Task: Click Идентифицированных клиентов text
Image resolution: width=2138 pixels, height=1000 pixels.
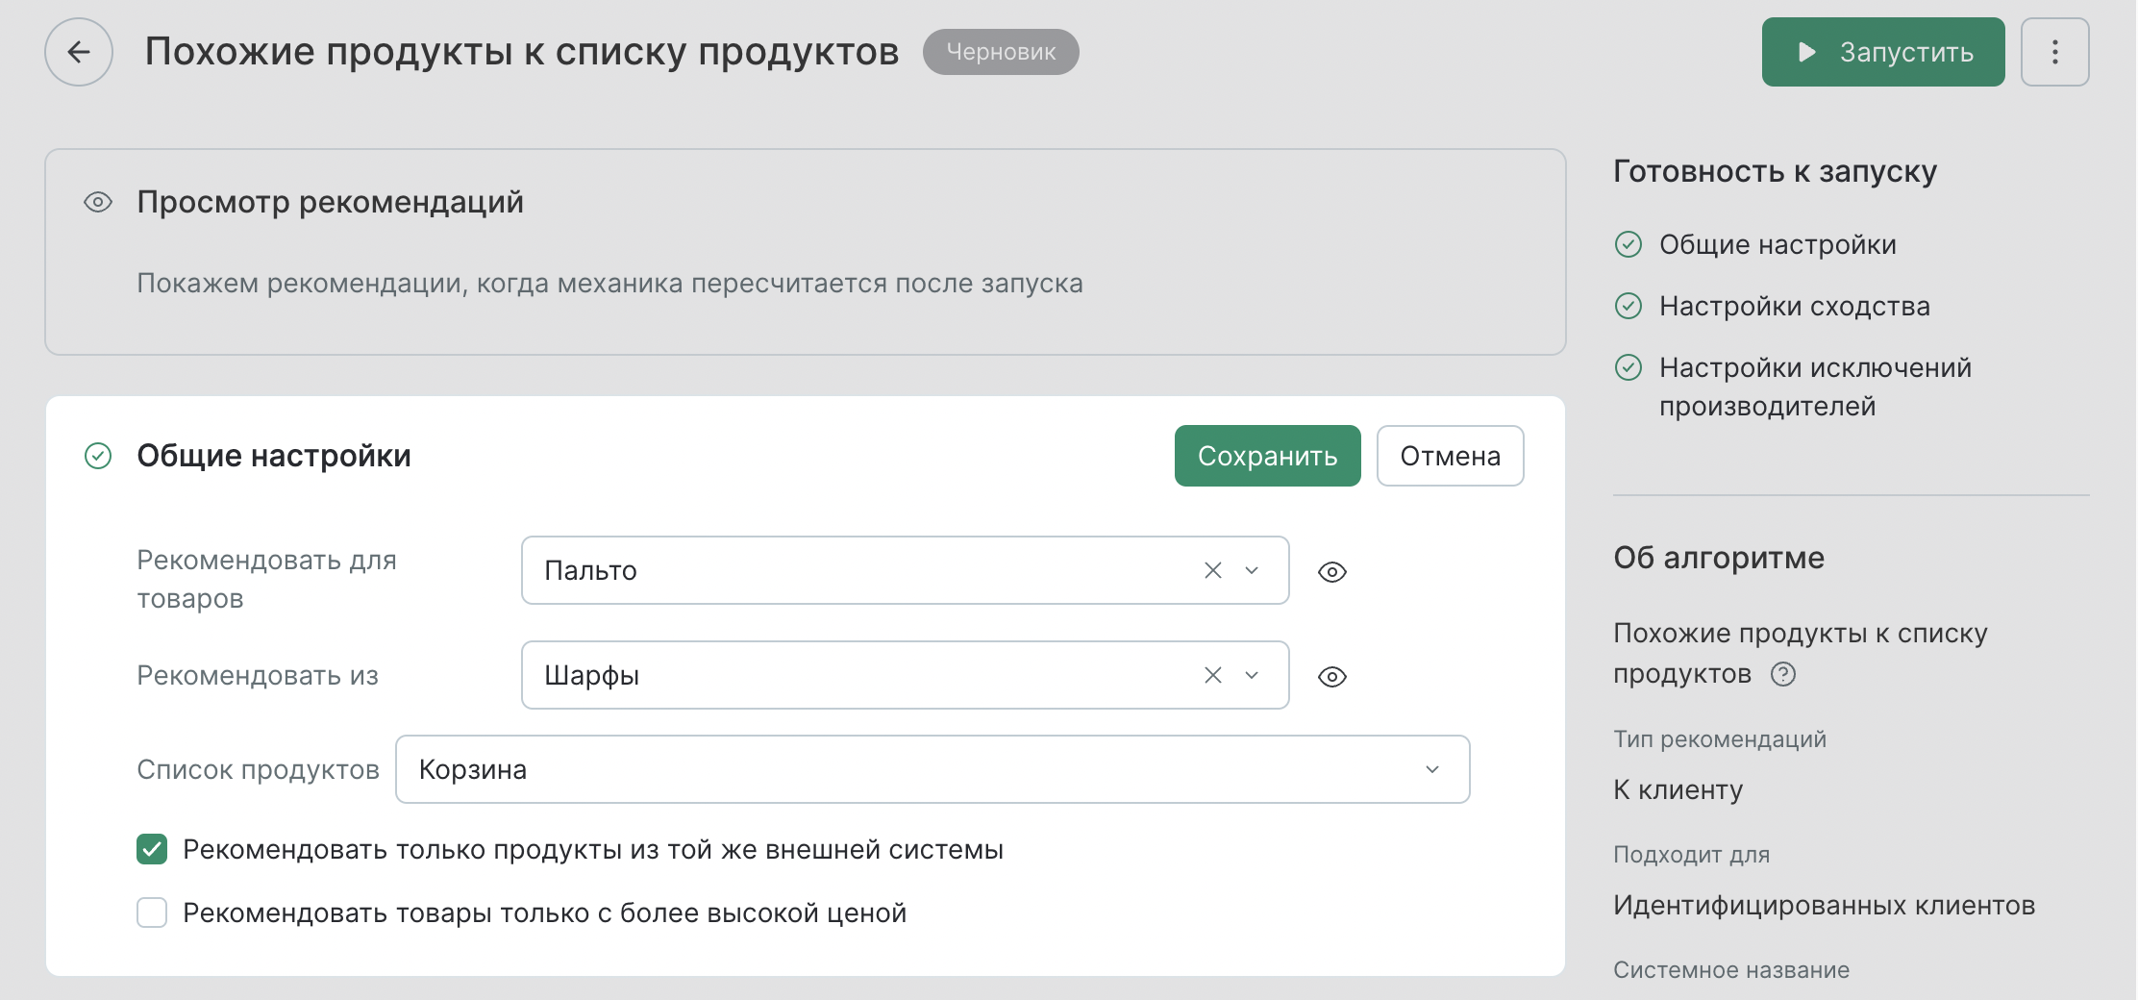Action: (x=1825, y=905)
